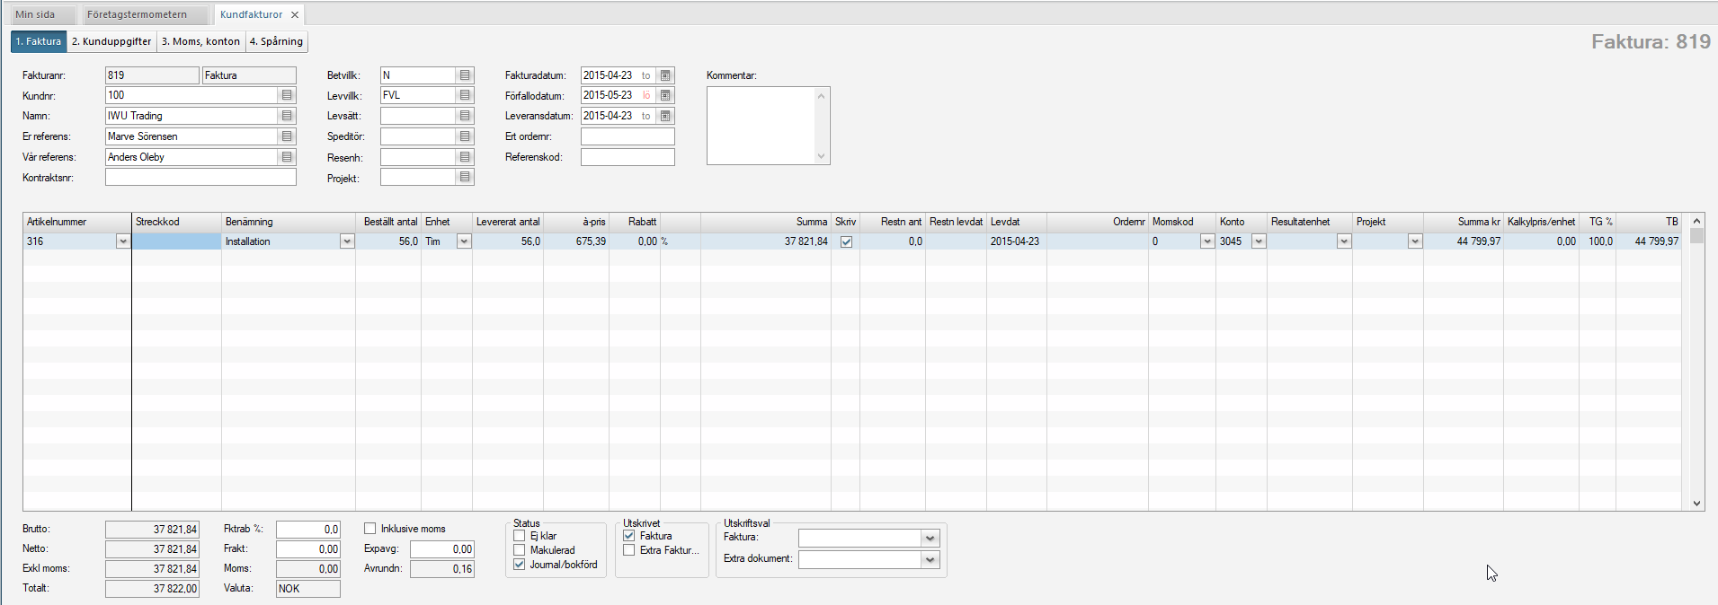Expand the Artikelnummer dropdown for row 316
The image size is (1718, 605).
(x=122, y=241)
